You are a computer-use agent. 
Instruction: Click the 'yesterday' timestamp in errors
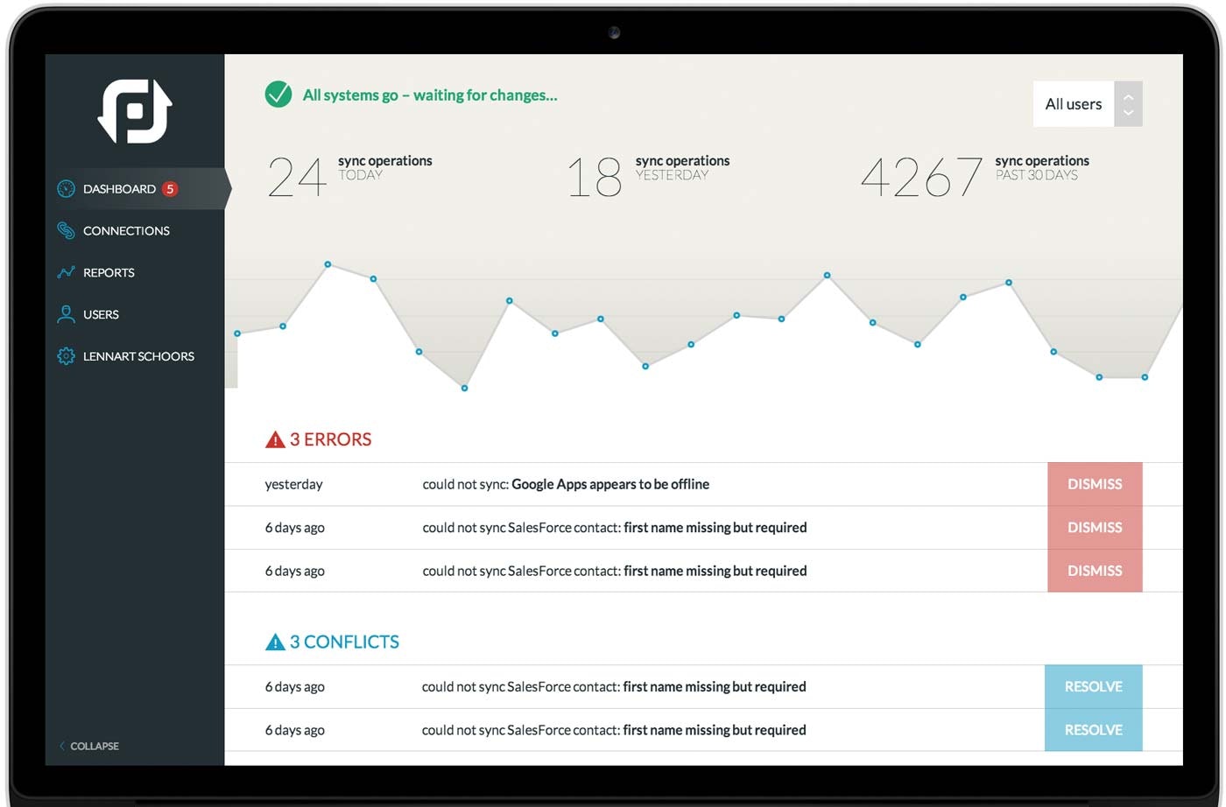pyautogui.click(x=293, y=484)
